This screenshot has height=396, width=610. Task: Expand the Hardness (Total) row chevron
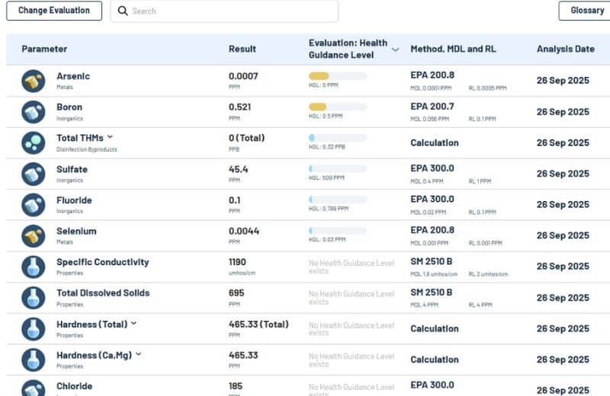pos(134,324)
